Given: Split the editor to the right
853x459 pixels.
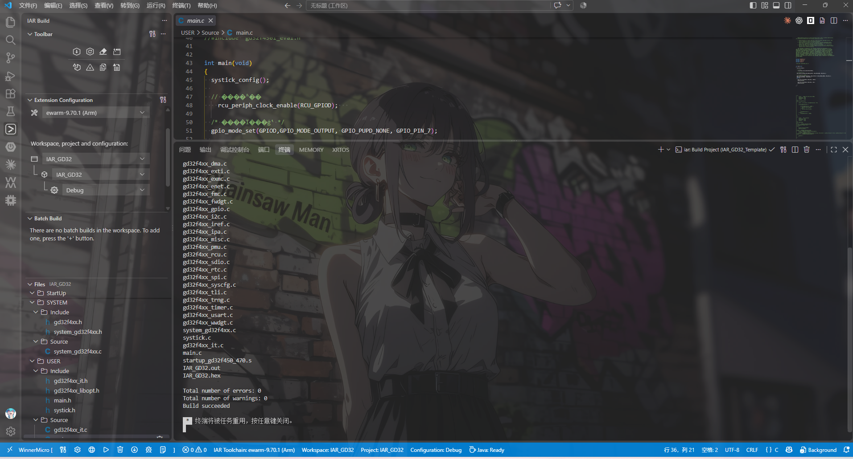Looking at the screenshot, I should [x=834, y=20].
